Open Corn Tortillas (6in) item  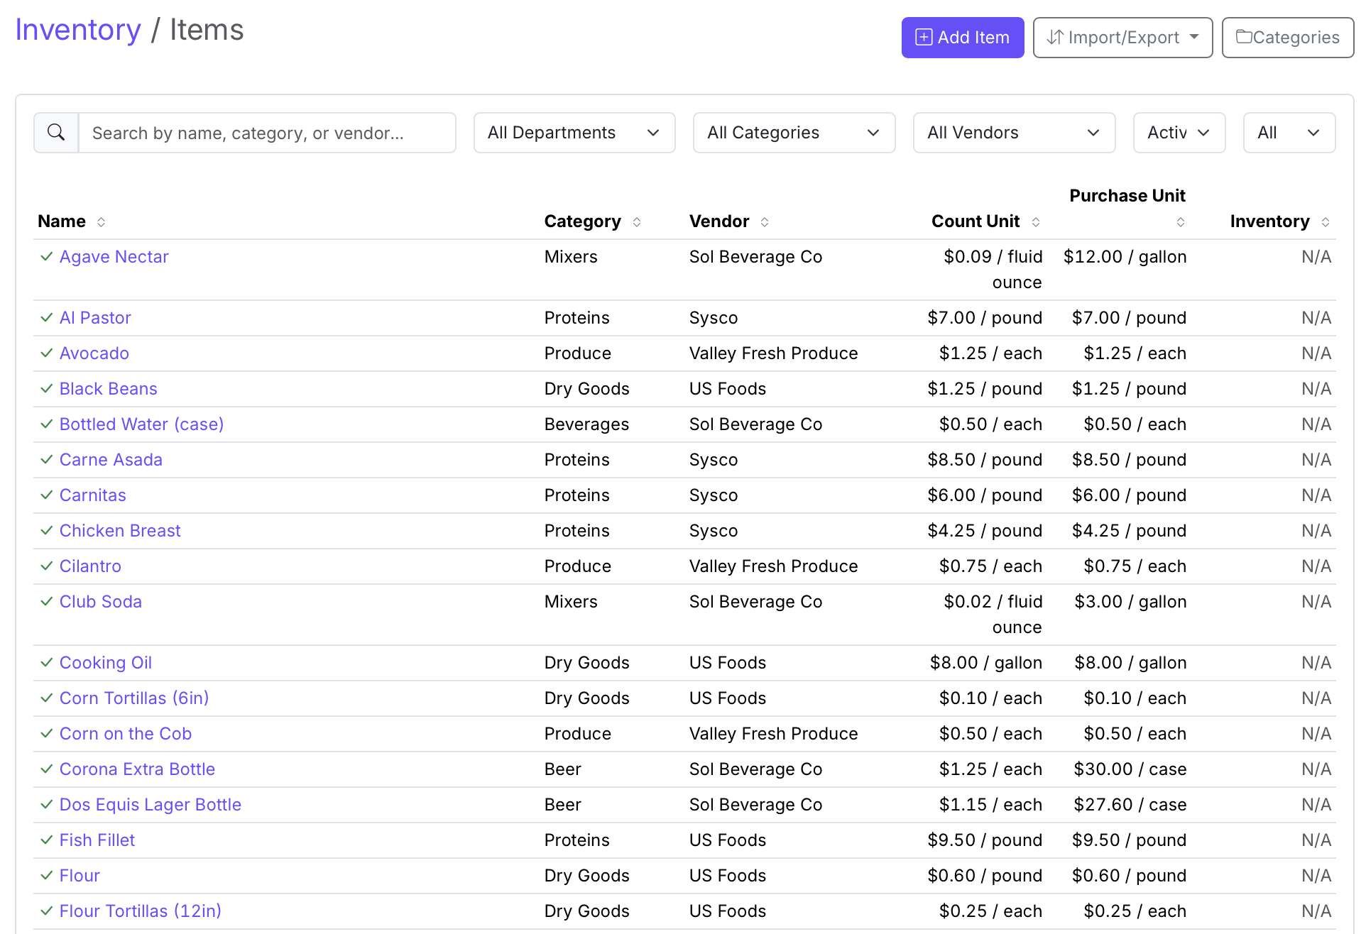[134, 698]
